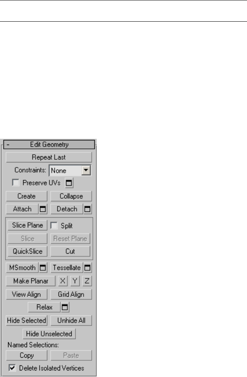Collapse the Edit Geometry rollout
The image size is (247, 377).
click(49, 145)
